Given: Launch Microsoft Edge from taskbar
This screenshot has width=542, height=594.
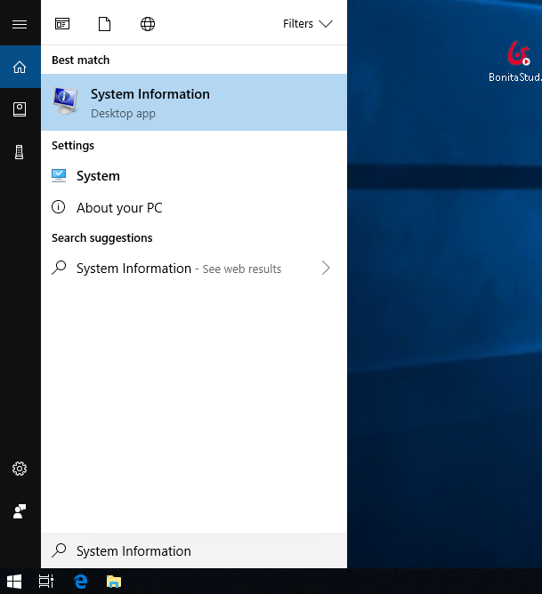Looking at the screenshot, I should point(80,582).
